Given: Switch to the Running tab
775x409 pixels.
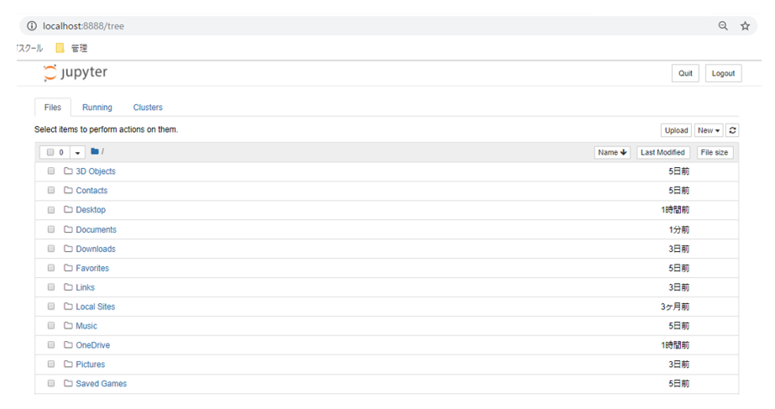Looking at the screenshot, I should [x=97, y=107].
